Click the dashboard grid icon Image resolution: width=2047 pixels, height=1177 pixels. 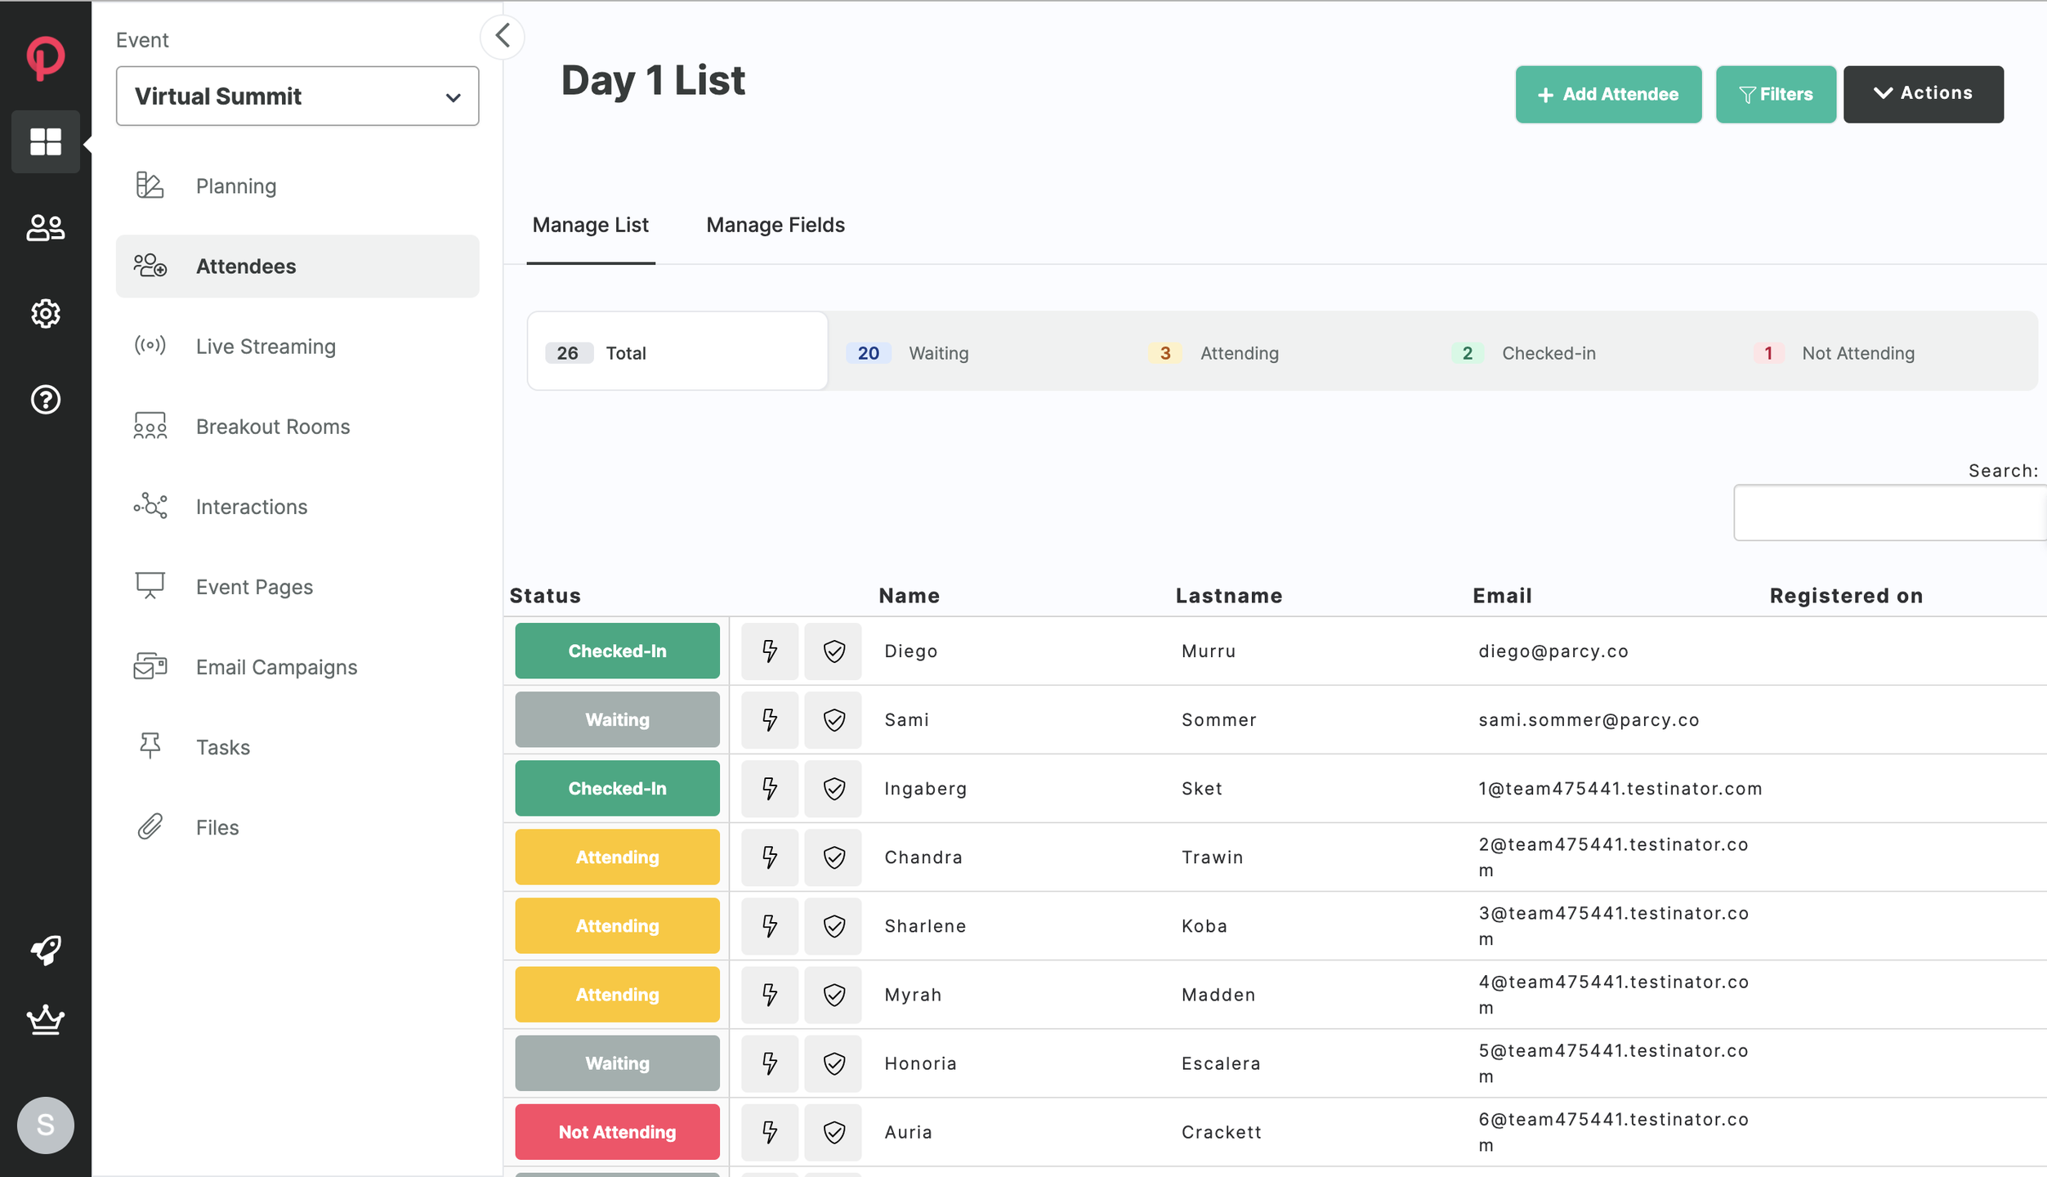point(46,141)
